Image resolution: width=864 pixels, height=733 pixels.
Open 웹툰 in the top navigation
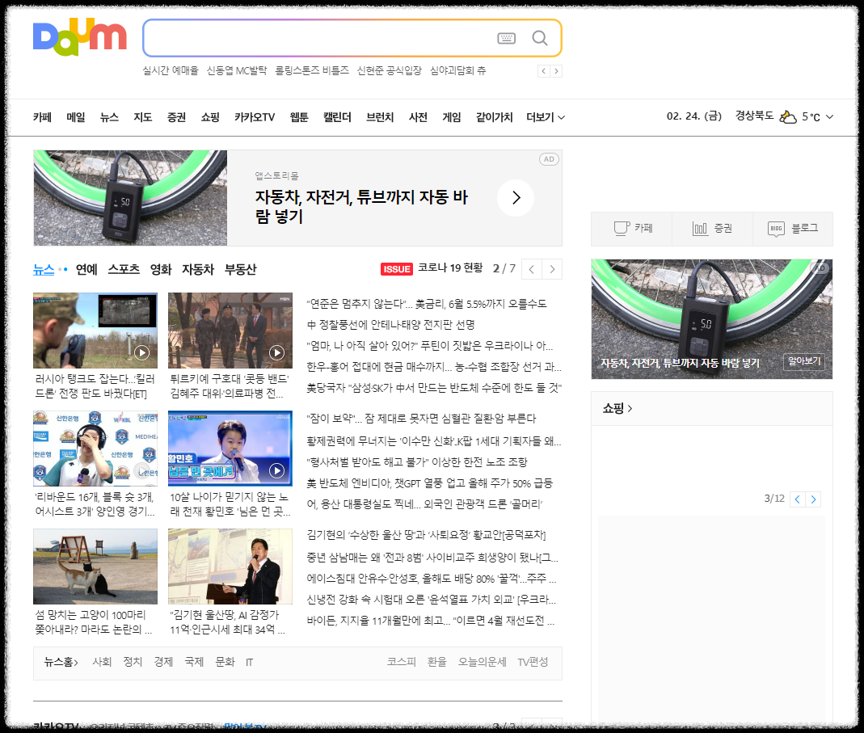click(x=299, y=117)
